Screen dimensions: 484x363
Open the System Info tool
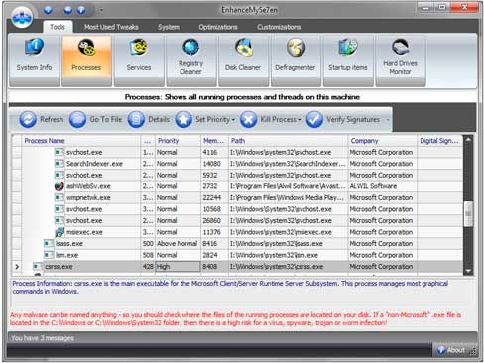tap(34, 60)
